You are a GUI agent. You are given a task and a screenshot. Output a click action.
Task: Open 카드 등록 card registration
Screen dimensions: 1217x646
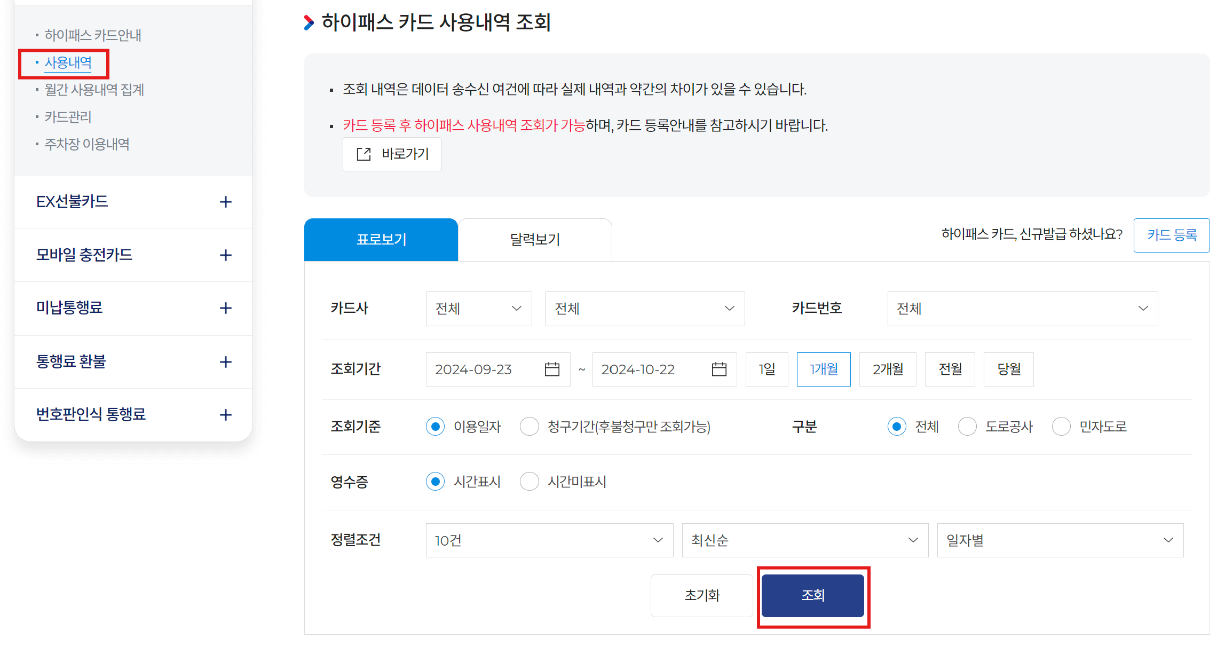(1171, 235)
